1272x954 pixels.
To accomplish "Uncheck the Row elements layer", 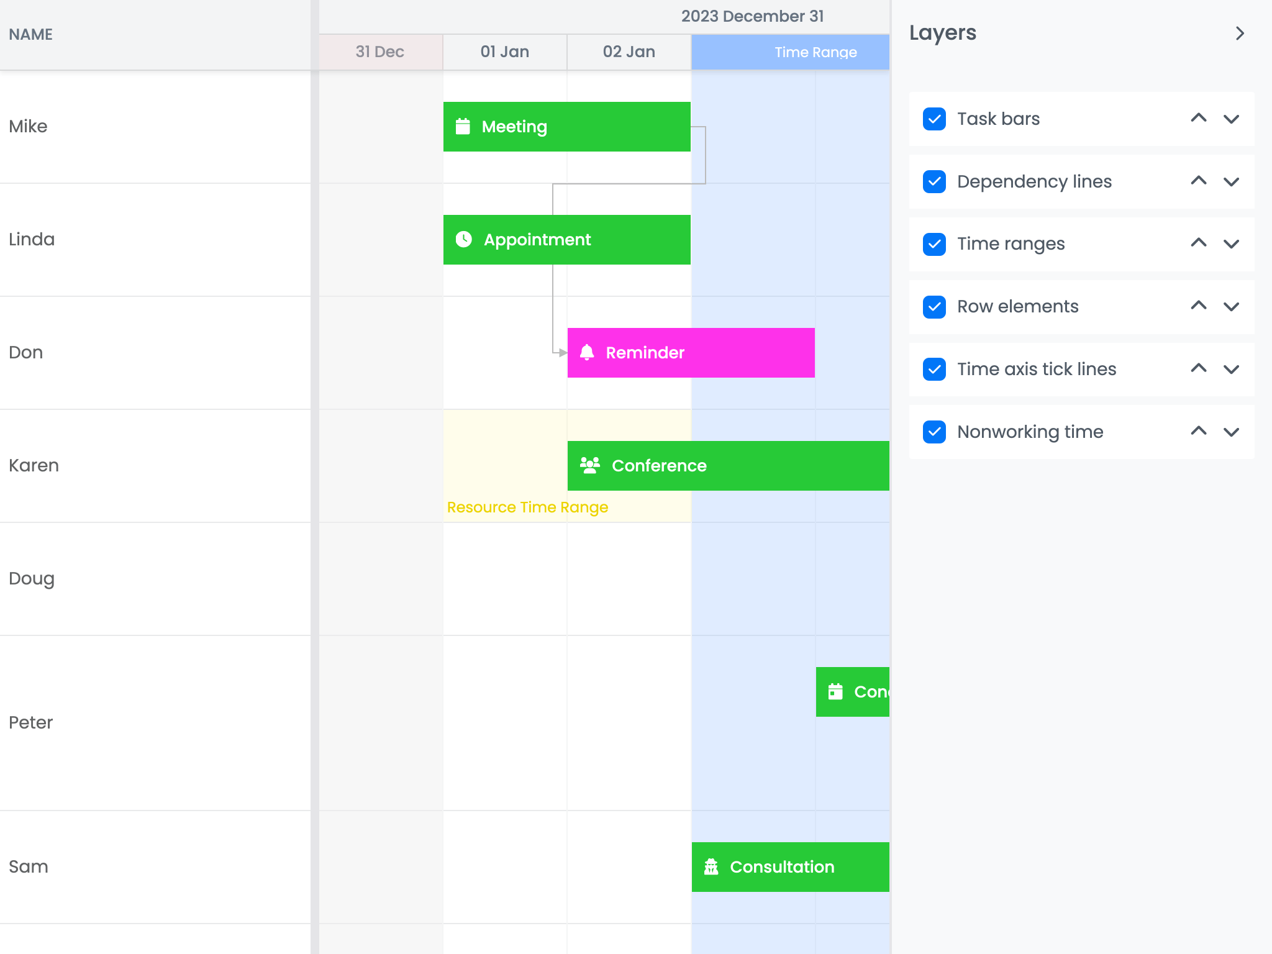I will pyautogui.click(x=934, y=306).
